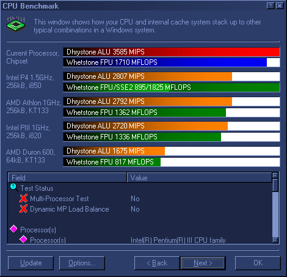Click the Test Status magnifier icon
This screenshot has width=287, height=277.
pyautogui.click(x=14, y=188)
